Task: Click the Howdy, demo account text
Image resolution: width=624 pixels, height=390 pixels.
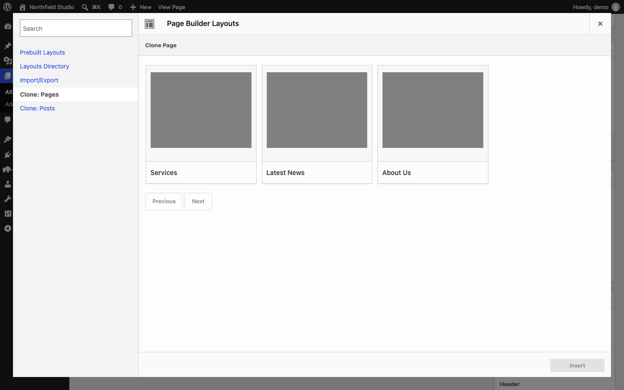Action: [591, 7]
